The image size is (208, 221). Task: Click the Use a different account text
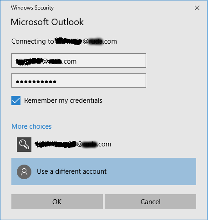[71, 171]
